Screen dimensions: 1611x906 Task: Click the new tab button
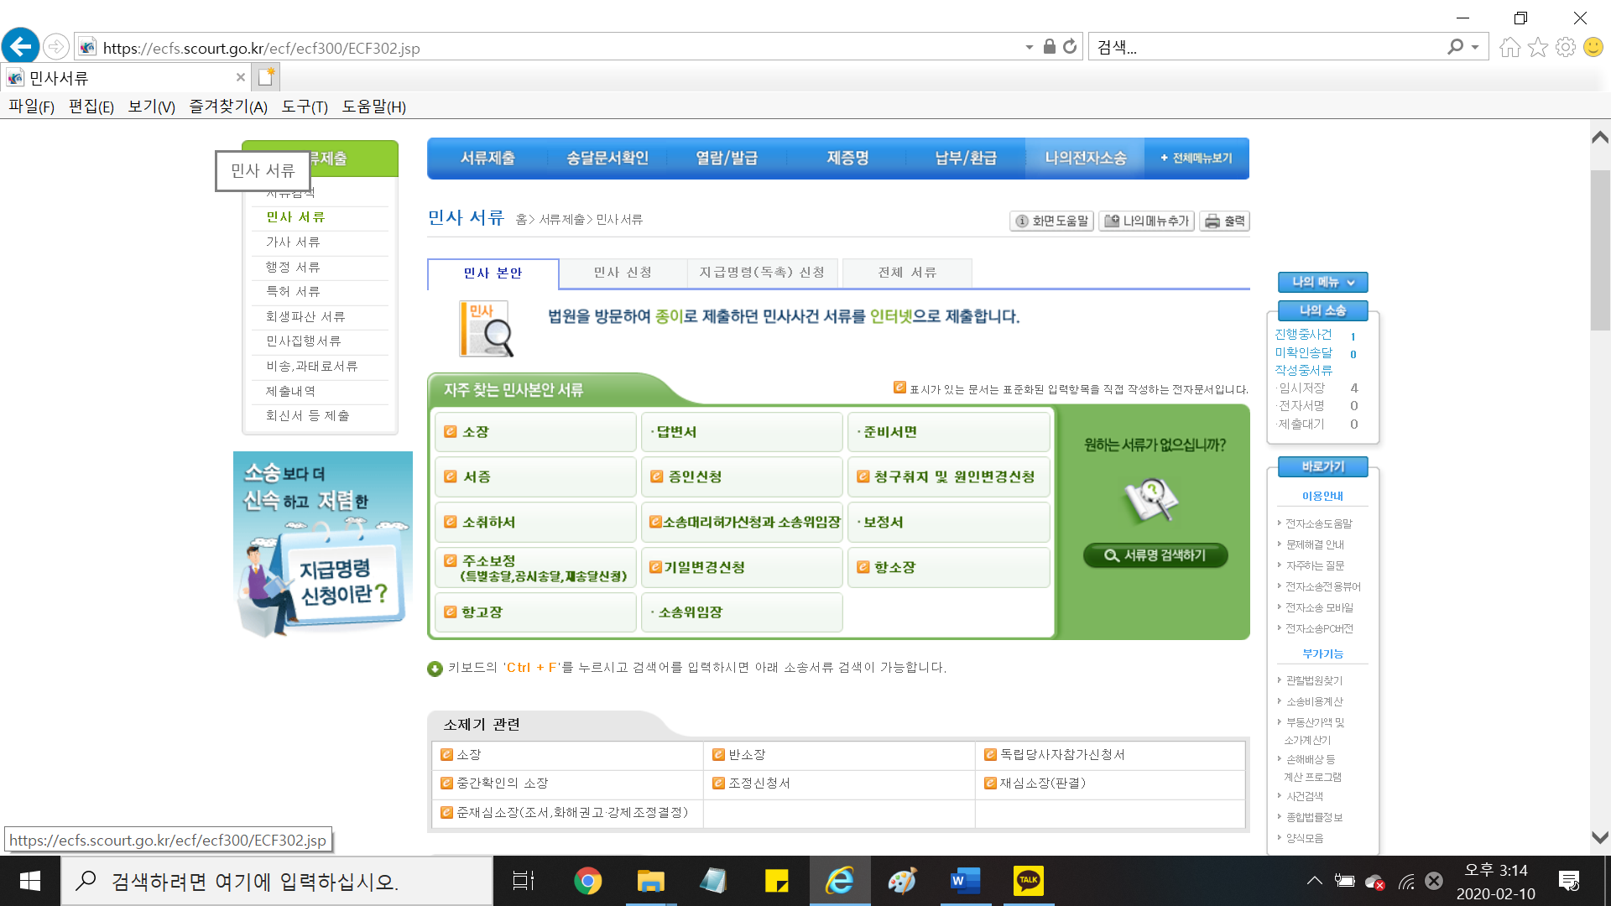[x=266, y=77]
